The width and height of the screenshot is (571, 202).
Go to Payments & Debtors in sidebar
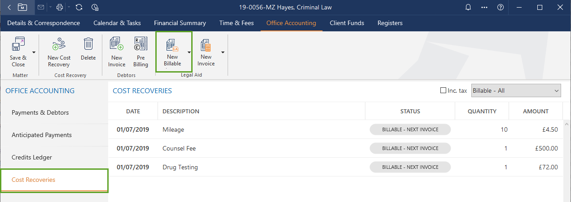point(40,112)
